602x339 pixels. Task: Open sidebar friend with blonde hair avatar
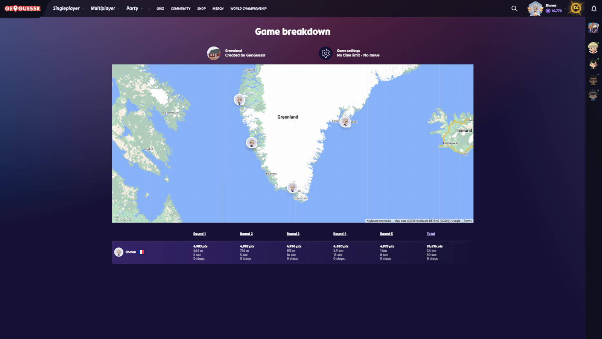click(593, 48)
